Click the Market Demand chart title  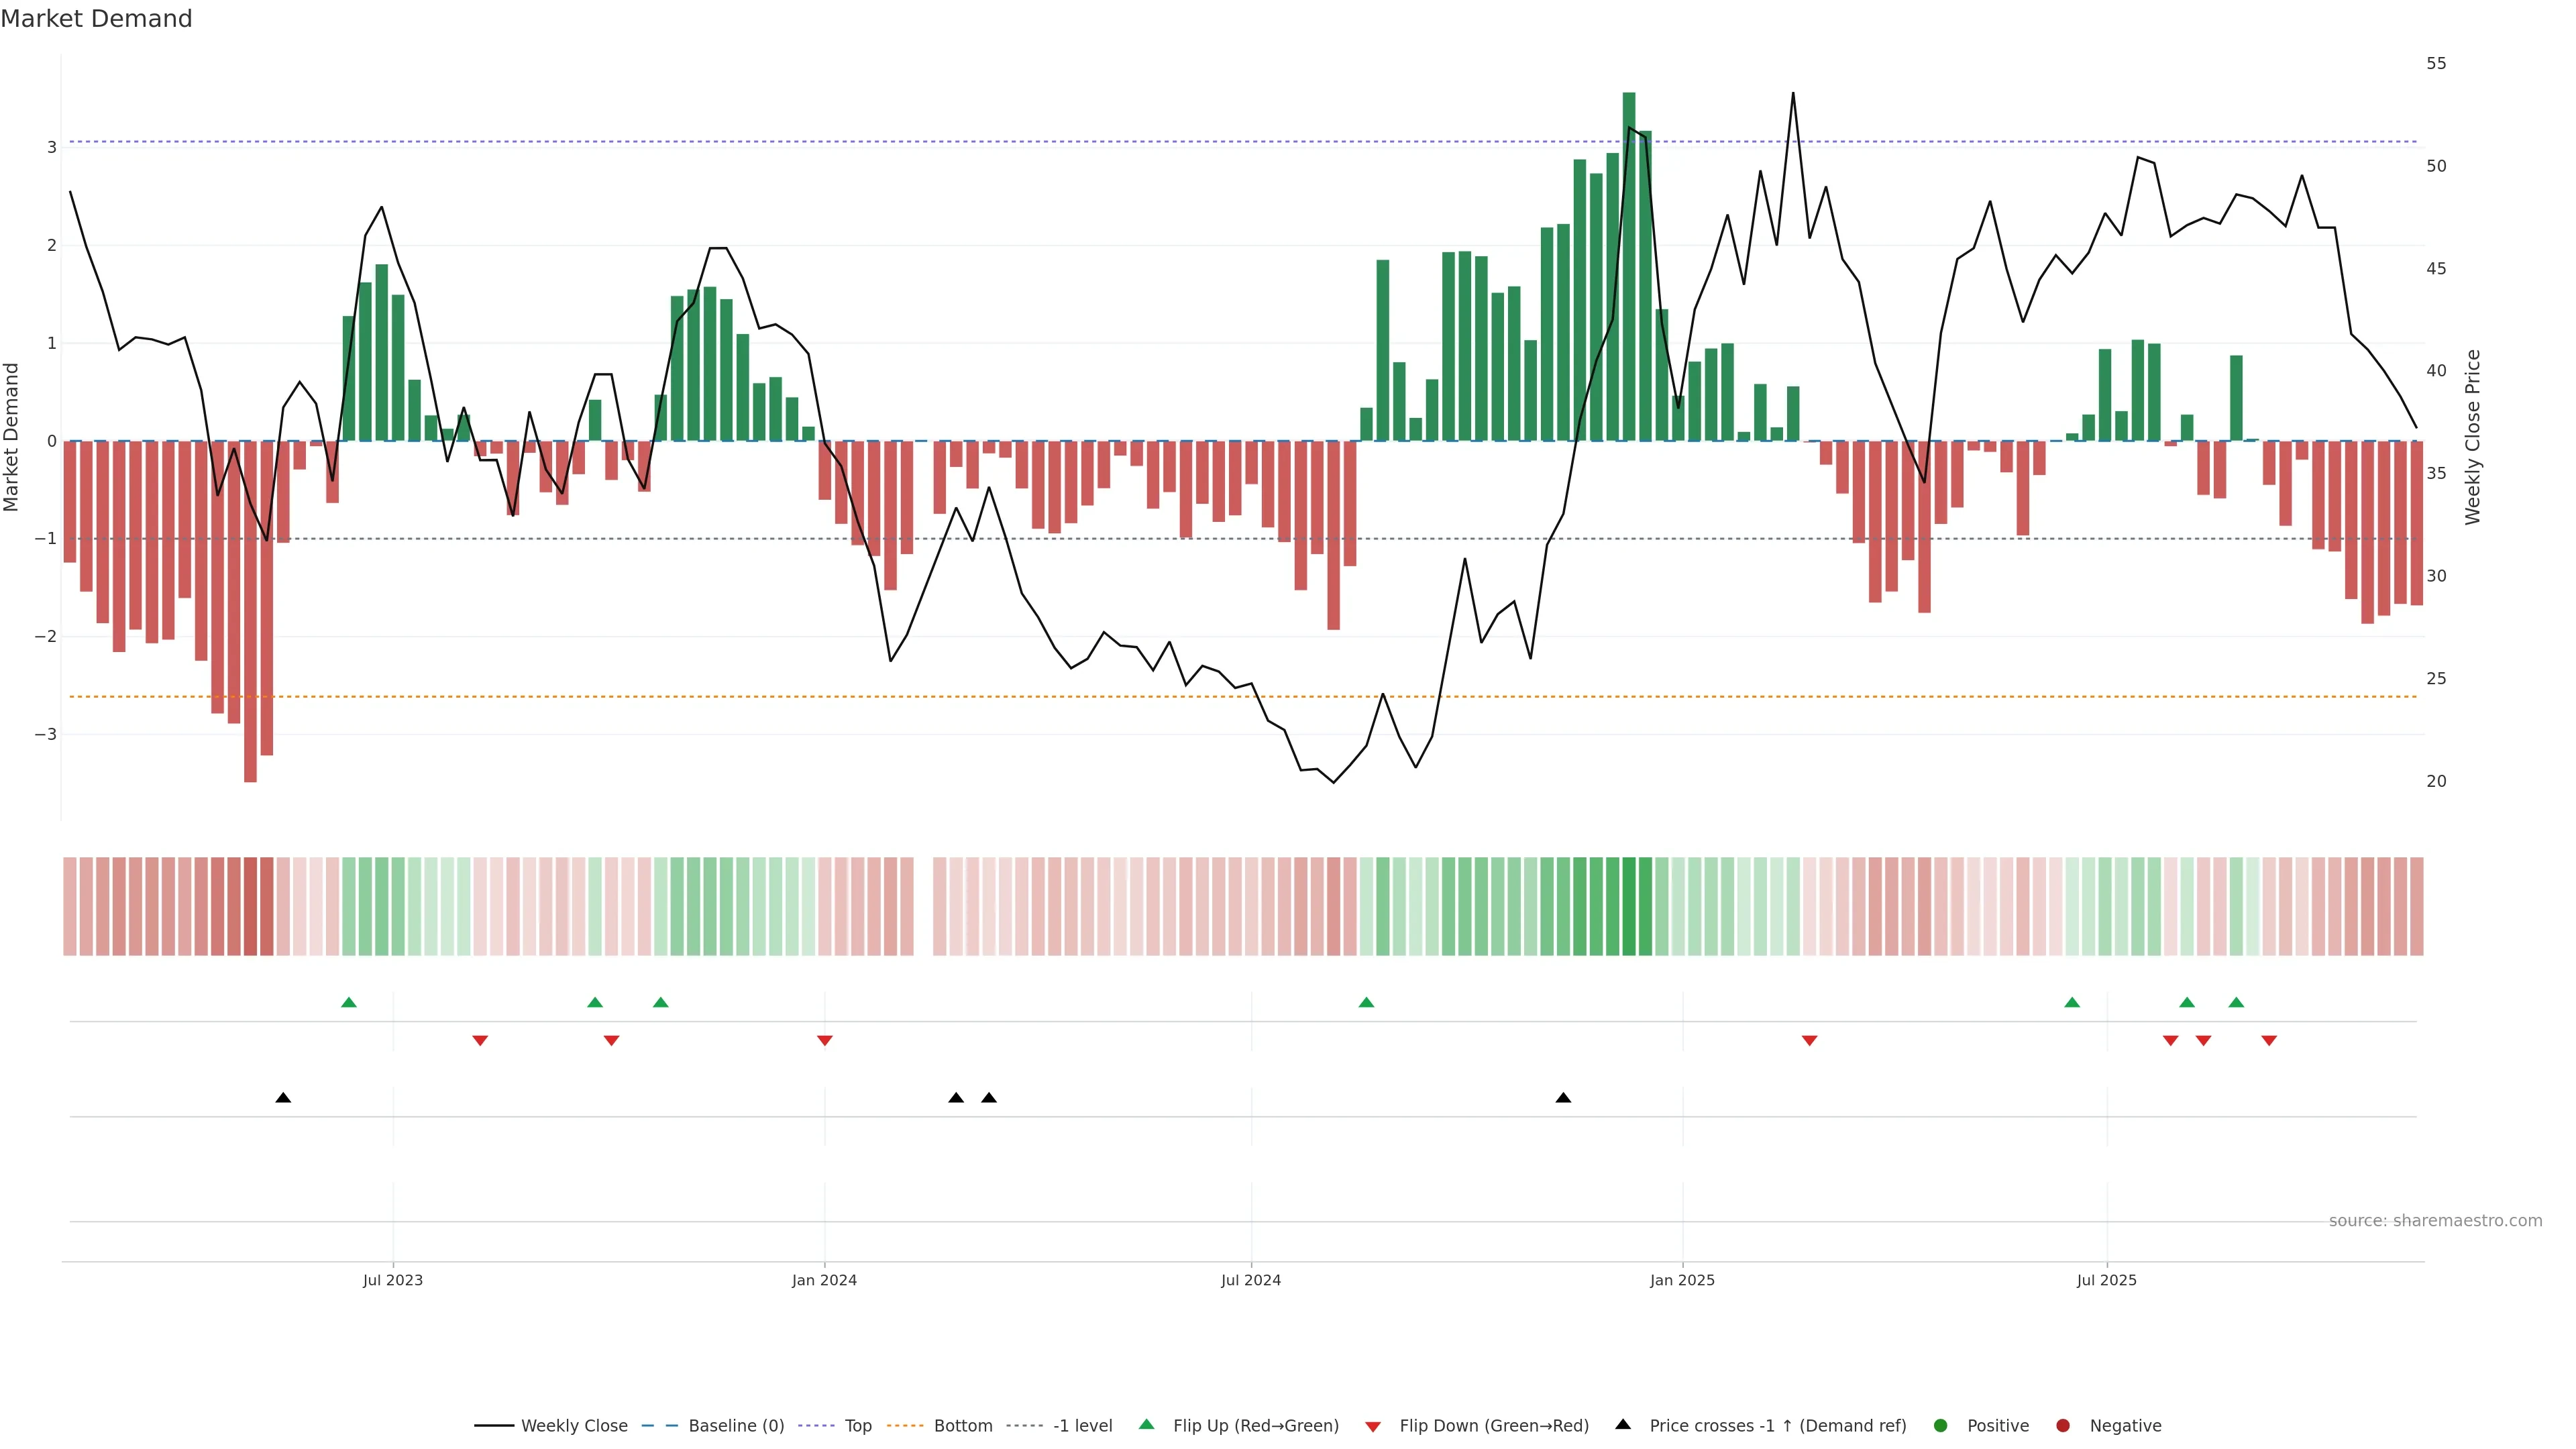pos(96,19)
